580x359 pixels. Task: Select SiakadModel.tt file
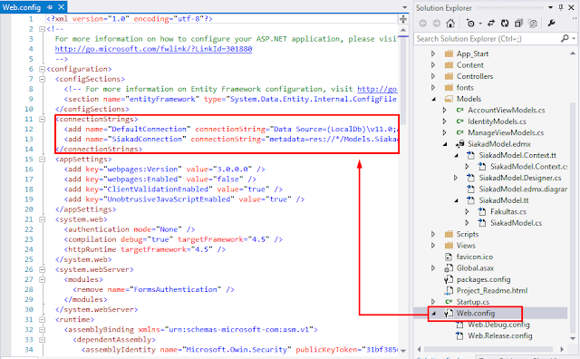(504, 200)
